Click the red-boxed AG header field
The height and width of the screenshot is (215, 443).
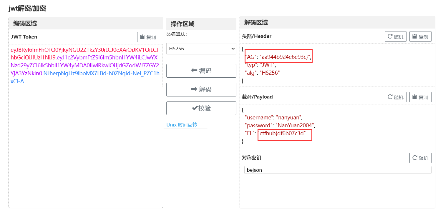278,56
